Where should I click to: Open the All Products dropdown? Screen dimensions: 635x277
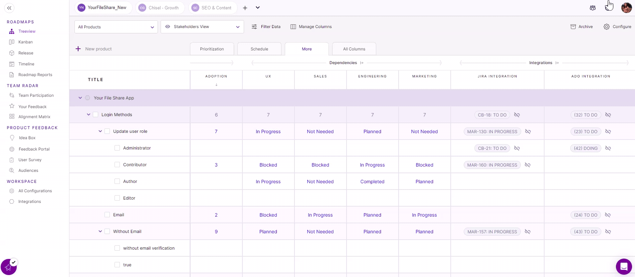(116, 27)
